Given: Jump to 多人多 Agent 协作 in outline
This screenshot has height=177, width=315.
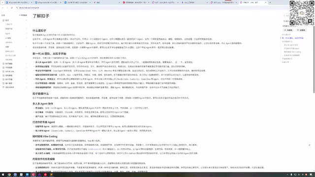Looking at the screenshot, I should (291, 45).
